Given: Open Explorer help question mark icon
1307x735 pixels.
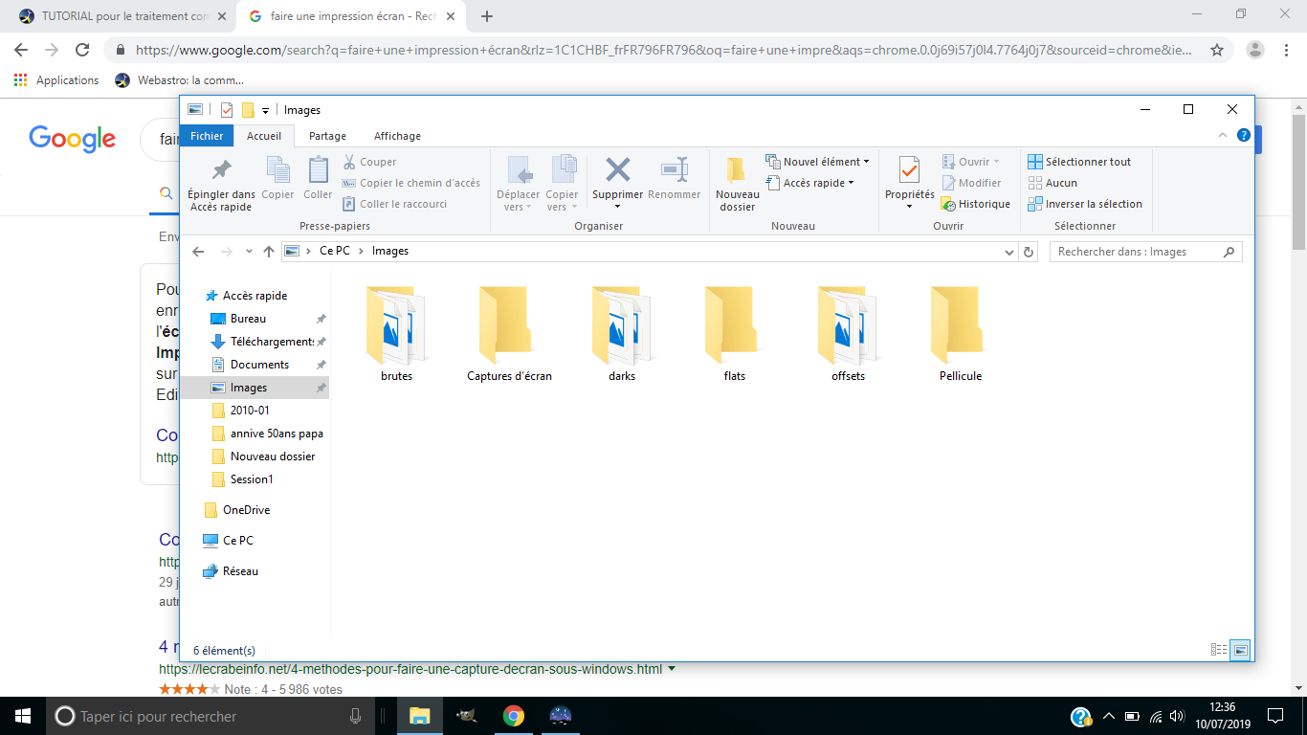Looking at the screenshot, I should (1244, 136).
